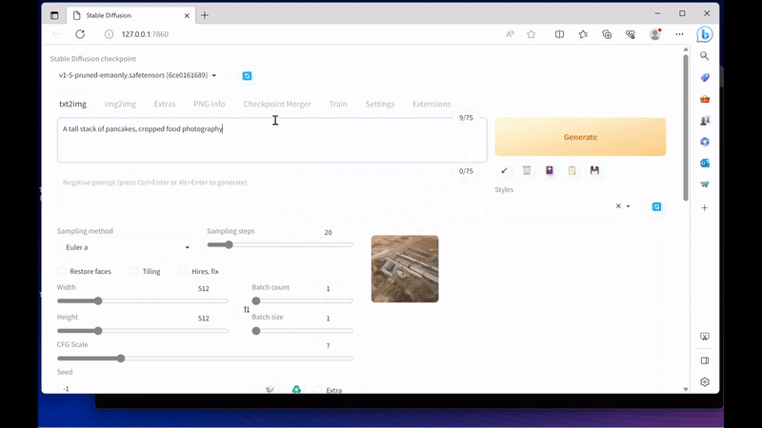The width and height of the screenshot is (762, 428).
Task: Open the Favorites list icon
Action: click(x=583, y=34)
